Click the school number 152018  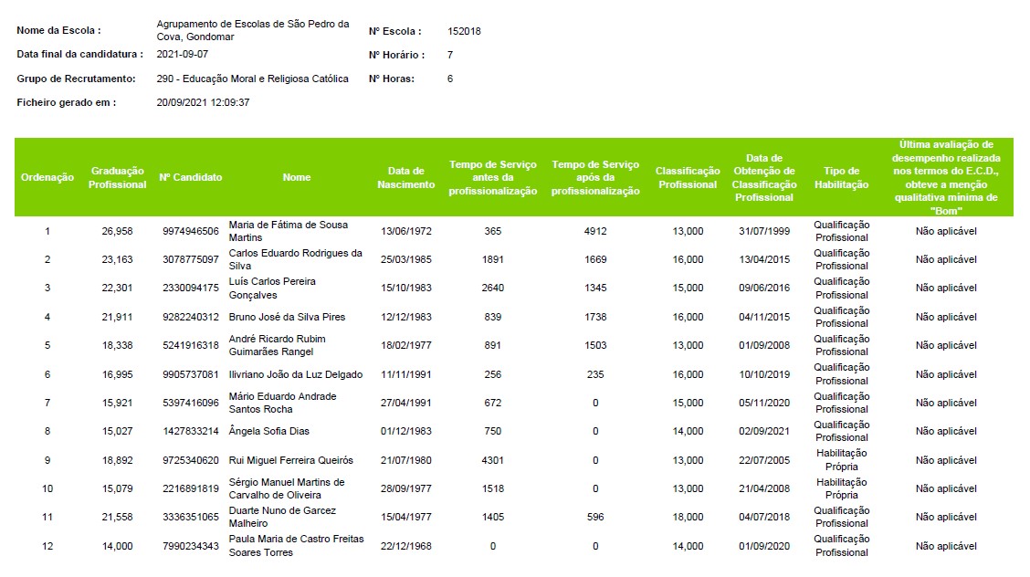click(x=464, y=31)
